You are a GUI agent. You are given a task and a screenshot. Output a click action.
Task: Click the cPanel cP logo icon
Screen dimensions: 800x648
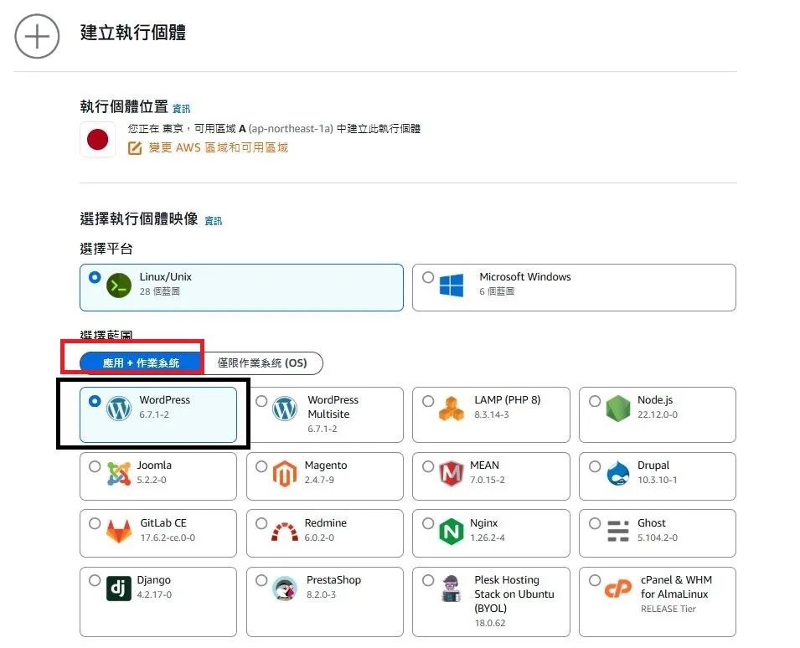tap(618, 589)
